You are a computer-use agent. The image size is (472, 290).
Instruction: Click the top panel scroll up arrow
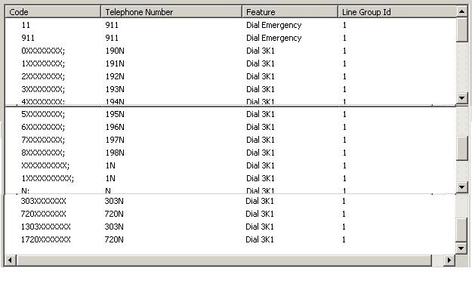[461, 12]
